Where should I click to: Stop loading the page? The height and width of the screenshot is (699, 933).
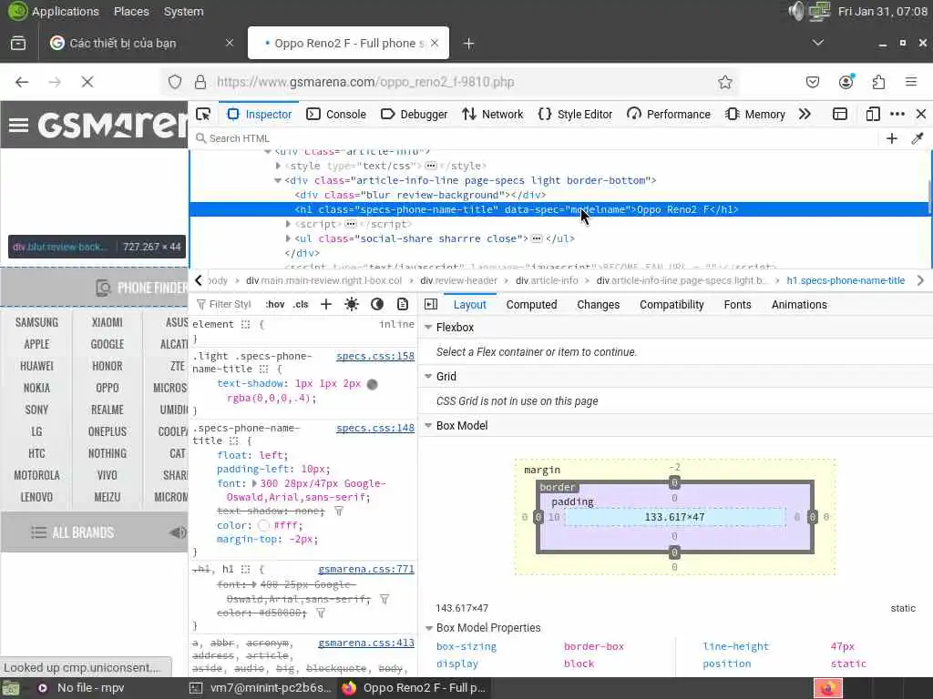pos(87,82)
